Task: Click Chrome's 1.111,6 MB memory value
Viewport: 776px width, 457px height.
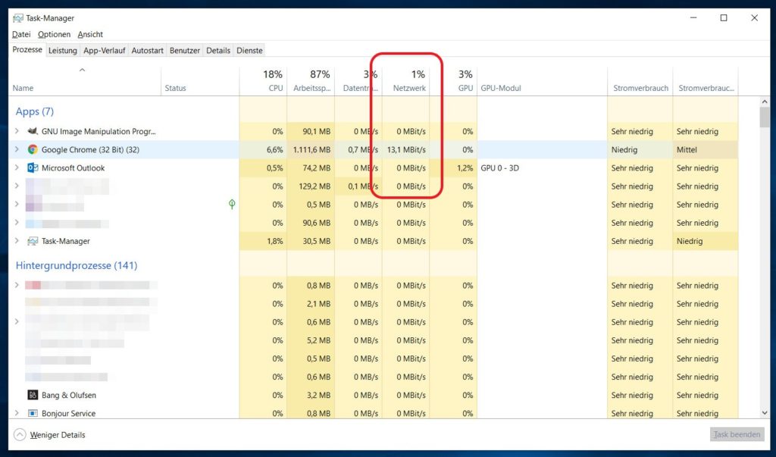Action: click(311, 149)
